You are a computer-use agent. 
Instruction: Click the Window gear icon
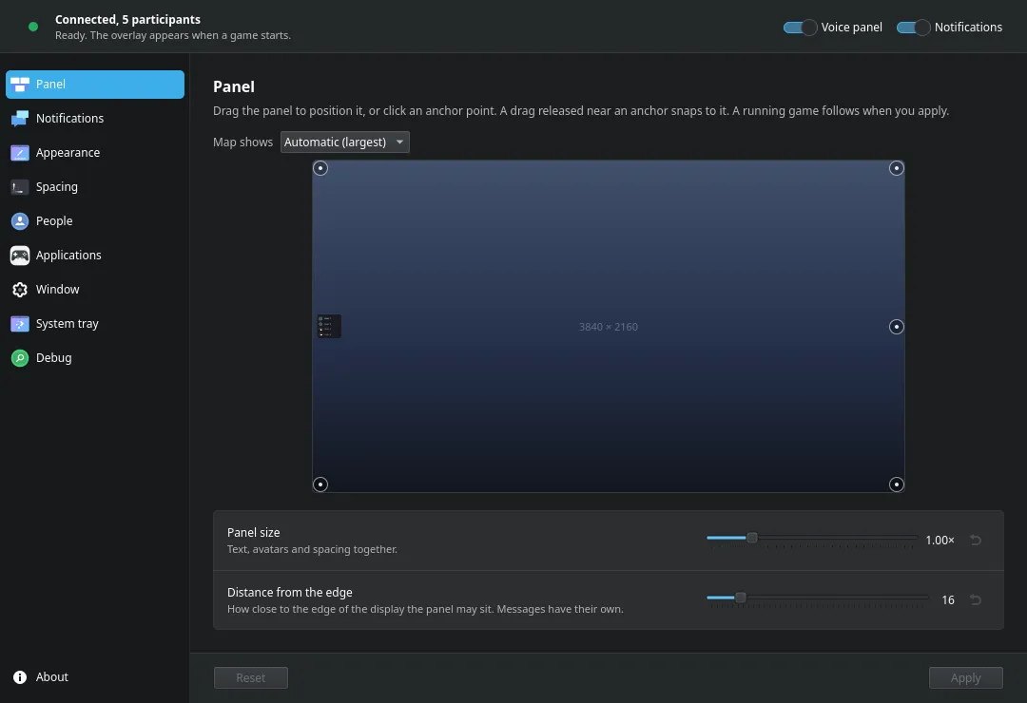20,290
